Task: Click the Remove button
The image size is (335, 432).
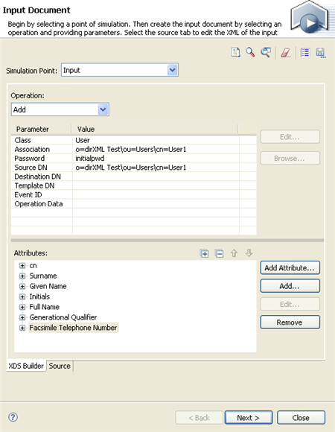Action: point(290,323)
